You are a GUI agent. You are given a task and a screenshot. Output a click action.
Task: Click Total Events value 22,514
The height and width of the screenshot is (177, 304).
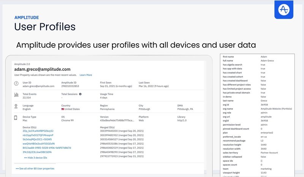point(27,98)
